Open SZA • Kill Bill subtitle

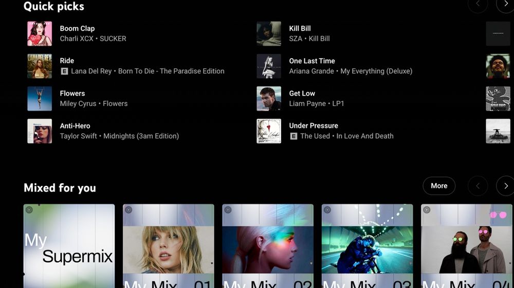point(309,39)
